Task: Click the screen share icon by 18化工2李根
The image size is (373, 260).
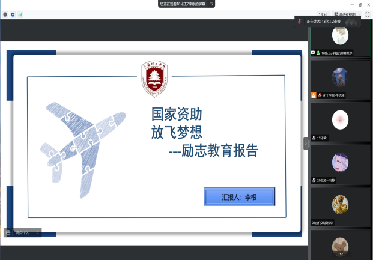Action: click(313, 53)
